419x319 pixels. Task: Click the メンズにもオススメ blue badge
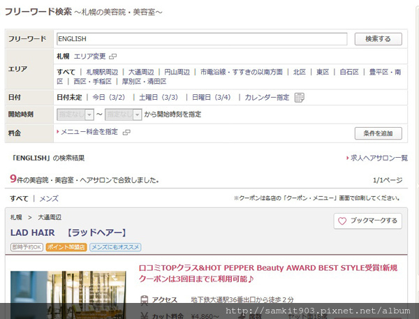(115, 247)
